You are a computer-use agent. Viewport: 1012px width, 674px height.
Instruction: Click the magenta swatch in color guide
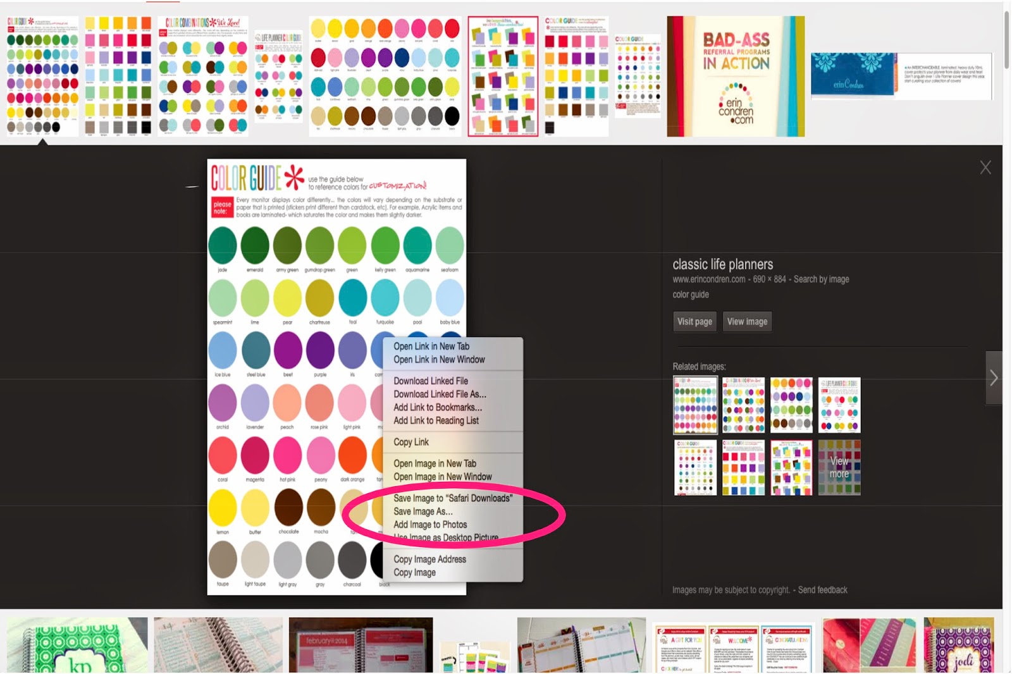coord(255,455)
